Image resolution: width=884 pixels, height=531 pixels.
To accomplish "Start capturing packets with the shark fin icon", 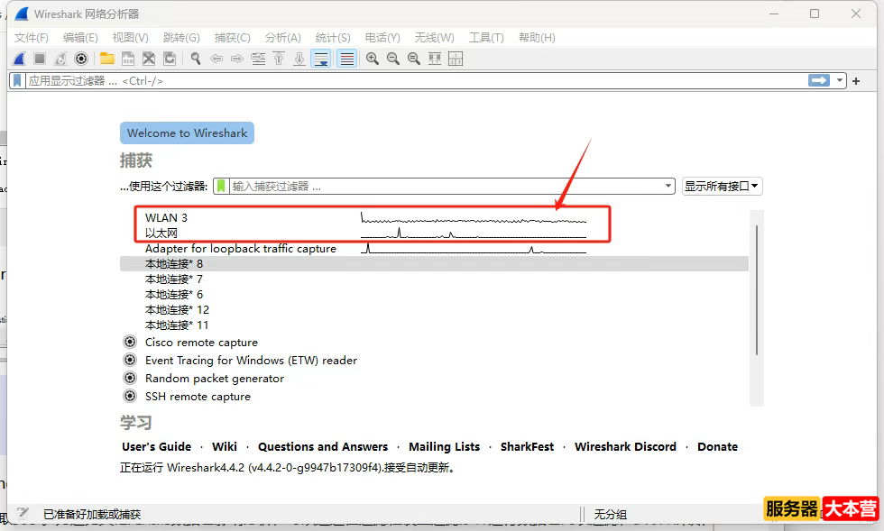I will pyautogui.click(x=19, y=59).
